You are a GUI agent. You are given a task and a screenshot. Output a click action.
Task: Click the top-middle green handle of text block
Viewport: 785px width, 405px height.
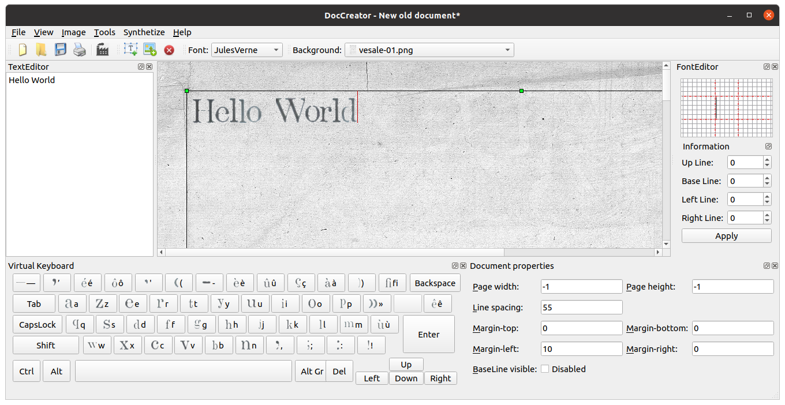click(x=521, y=91)
